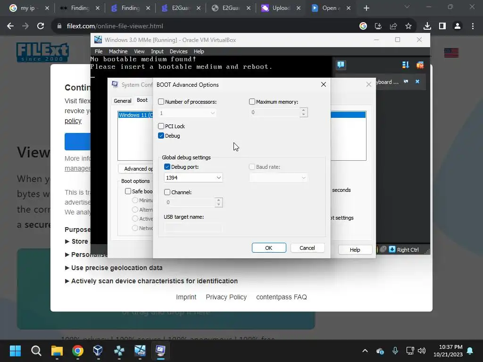Open Windows Start menu
This screenshot has height=362, width=483.
click(15, 351)
